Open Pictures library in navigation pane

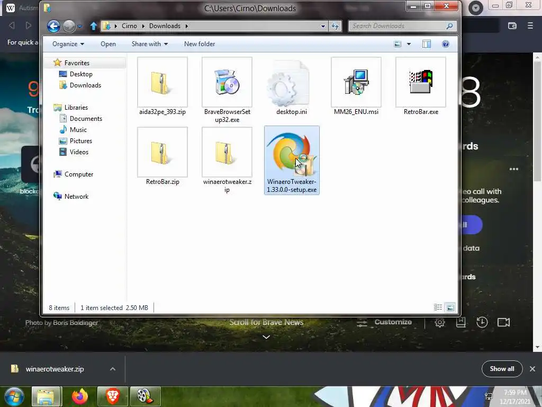(x=81, y=141)
